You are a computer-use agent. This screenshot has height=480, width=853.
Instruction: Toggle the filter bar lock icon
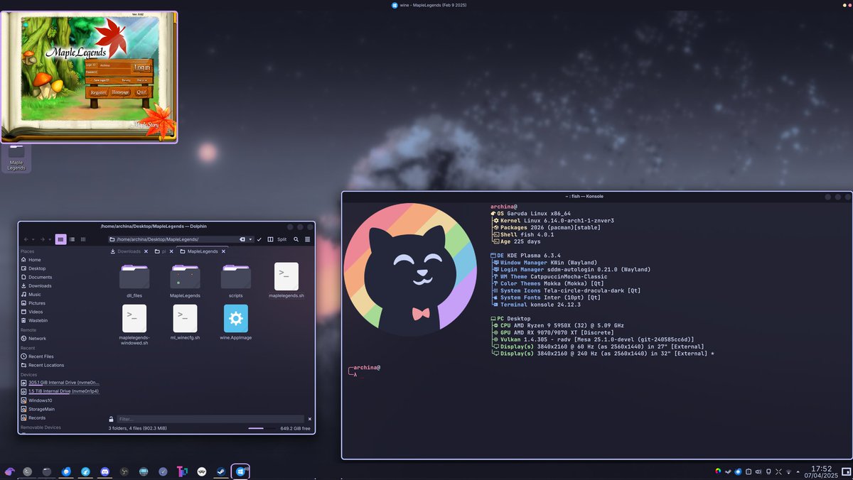(111, 419)
